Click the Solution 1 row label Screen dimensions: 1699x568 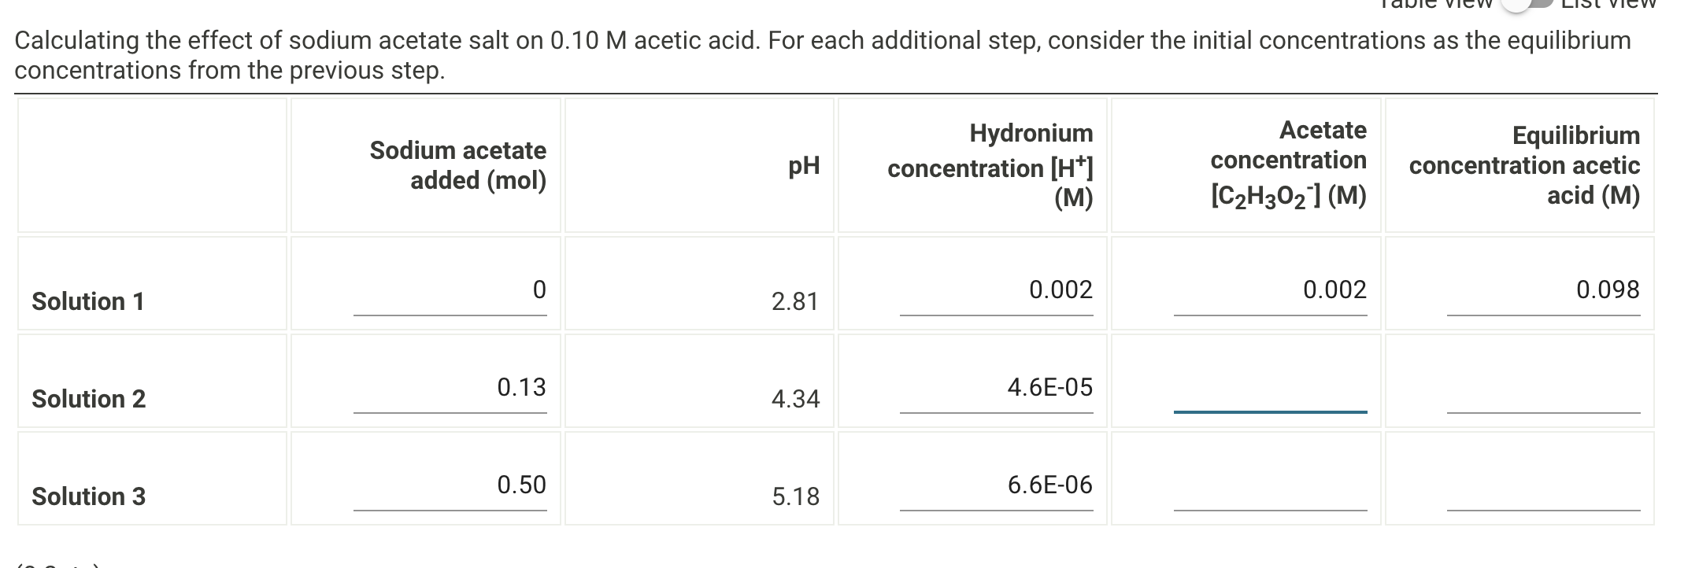[x=87, y=301]
